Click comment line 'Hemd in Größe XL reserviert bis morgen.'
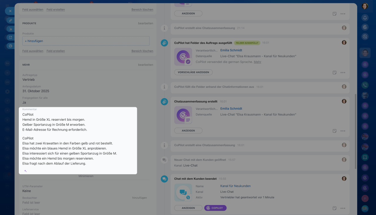The image size is (376, 215). click(x=54, y=120)
